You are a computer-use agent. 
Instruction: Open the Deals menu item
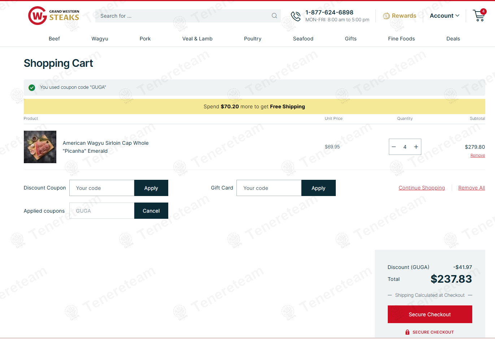[x=453, y=39]
